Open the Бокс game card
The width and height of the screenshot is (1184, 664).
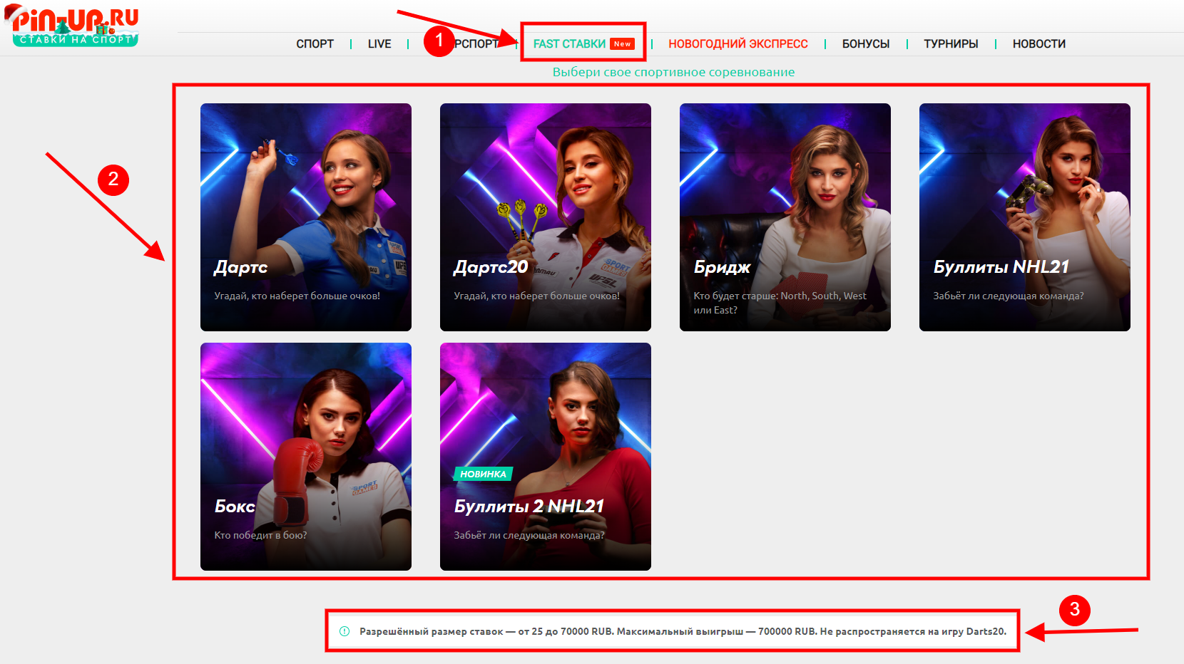pos(306,457)
